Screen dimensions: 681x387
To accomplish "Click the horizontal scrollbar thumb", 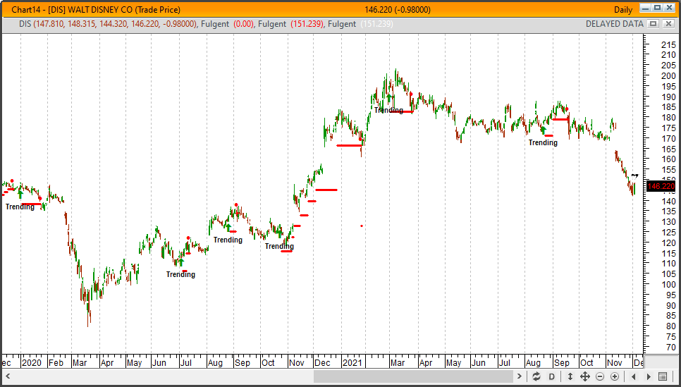I will (x=413, y=376).
